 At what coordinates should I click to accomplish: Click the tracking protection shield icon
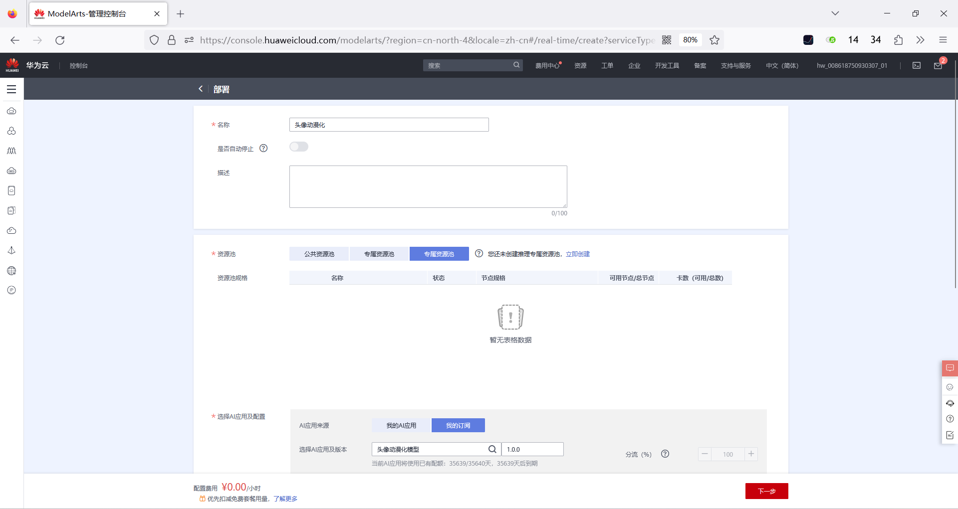pyautogui.click(x=154, y=40)
